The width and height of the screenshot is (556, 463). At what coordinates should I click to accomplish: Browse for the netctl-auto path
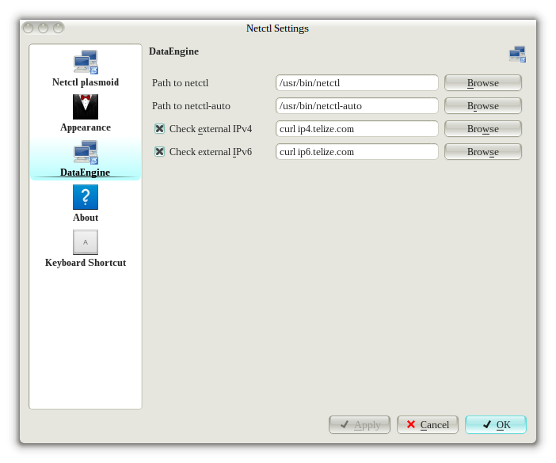(482, 106)
